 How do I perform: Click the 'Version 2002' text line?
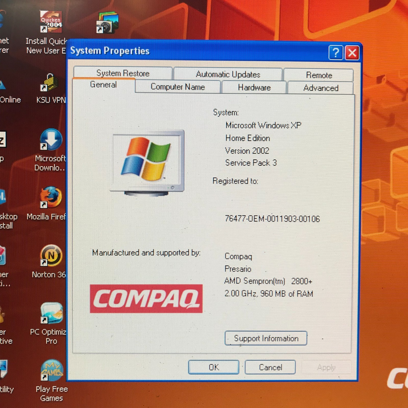[x=247, y=150]
